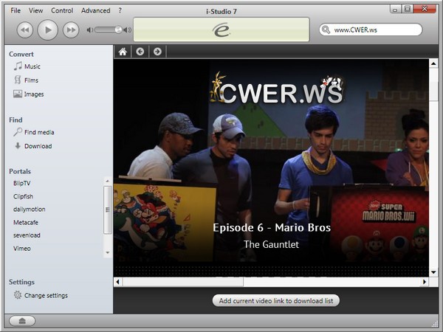The width and height of the screenshot is (443, 332).
Task: Open the File menu
Action: 16,10
